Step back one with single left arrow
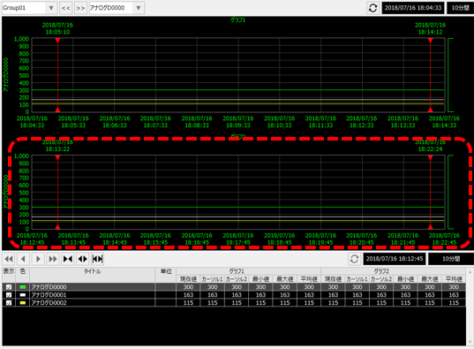 (x=23, y=259)
